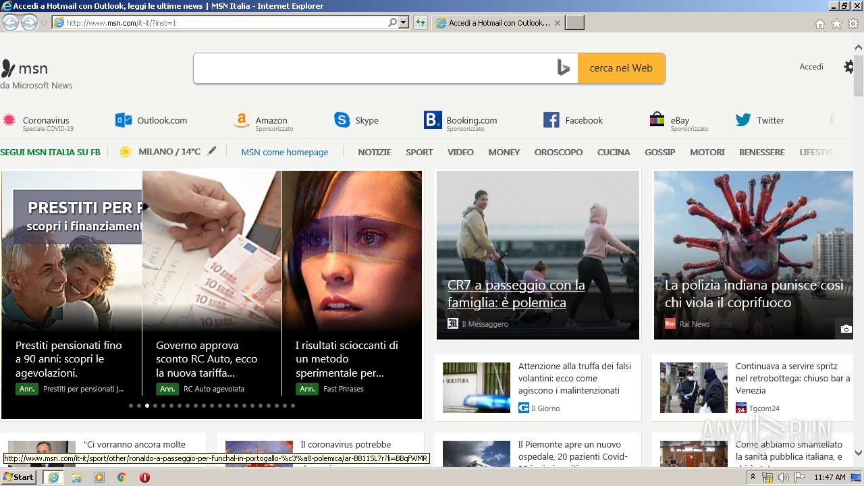
Task: Select the third carousel pagination dot
Action: coord(147,406)
